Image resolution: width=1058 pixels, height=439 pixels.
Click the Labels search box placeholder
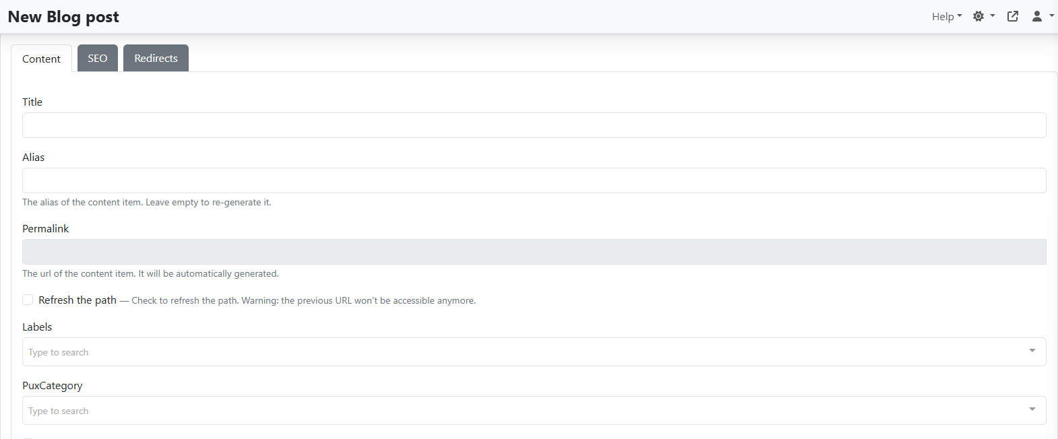click(59, 352)
